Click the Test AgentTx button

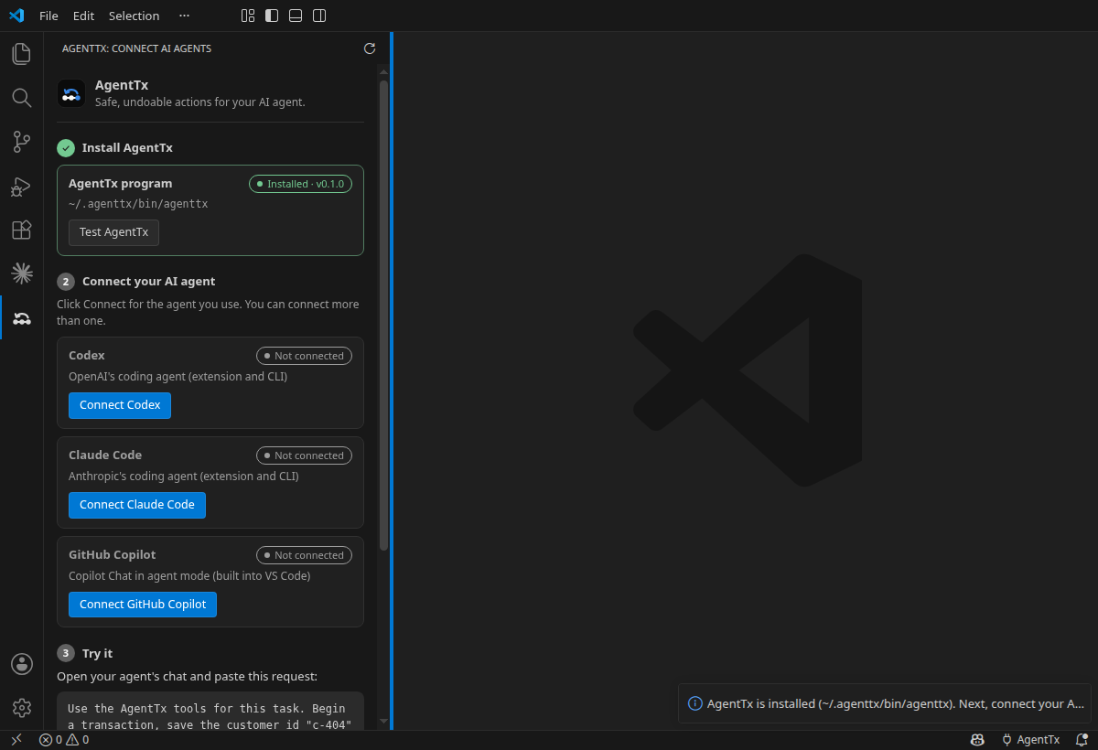[x=114, y=232]
